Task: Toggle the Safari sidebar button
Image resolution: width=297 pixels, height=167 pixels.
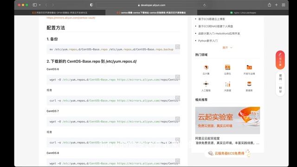Action: (35, 5)
